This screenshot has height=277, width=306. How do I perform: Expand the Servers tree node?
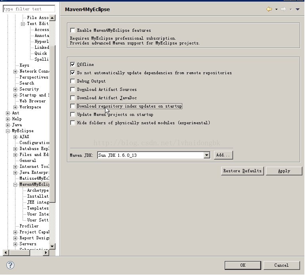[x=15, y=244]
